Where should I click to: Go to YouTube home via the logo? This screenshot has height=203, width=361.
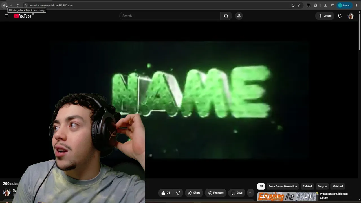coord(22,16)
